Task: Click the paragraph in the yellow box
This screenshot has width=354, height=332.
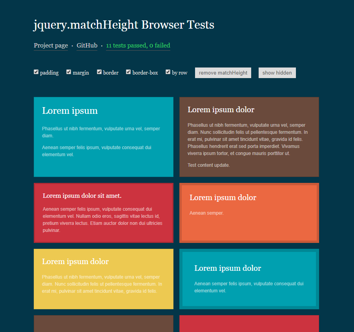Action: (102, 284)
